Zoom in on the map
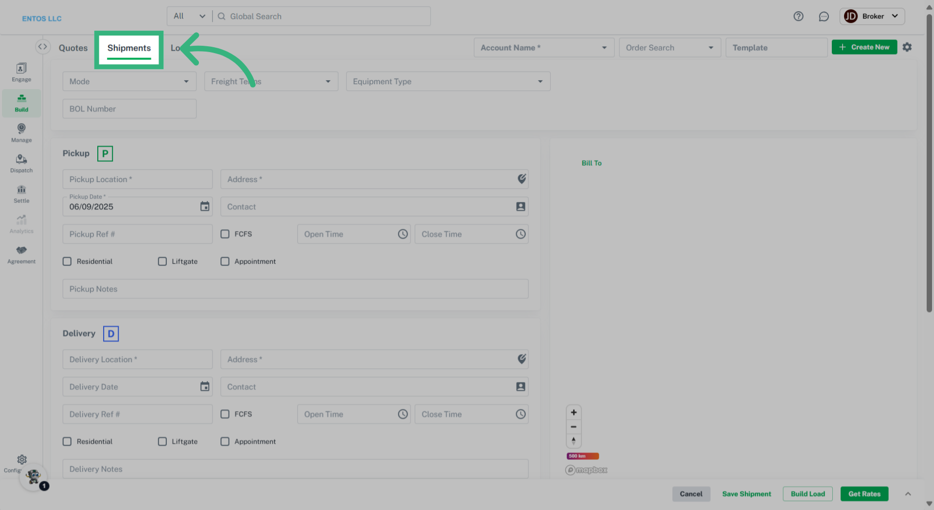934x510 pixels. tap(574, 413)
